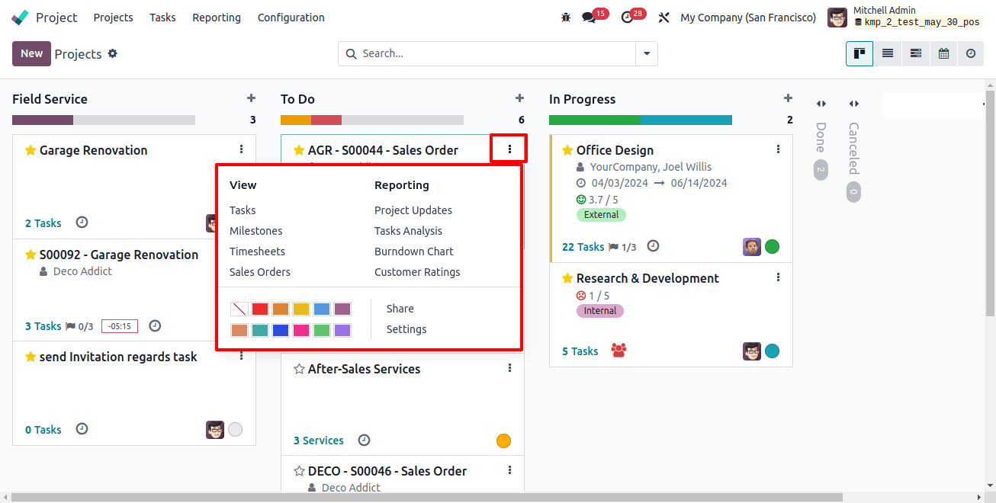Open Customer Ratings report
Screen dimensions: 996x503
coord(417,271)
